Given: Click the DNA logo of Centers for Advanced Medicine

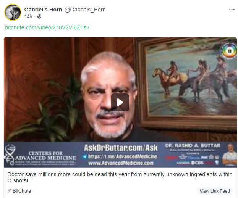Looking at the screenshot, I should point(10,155).
